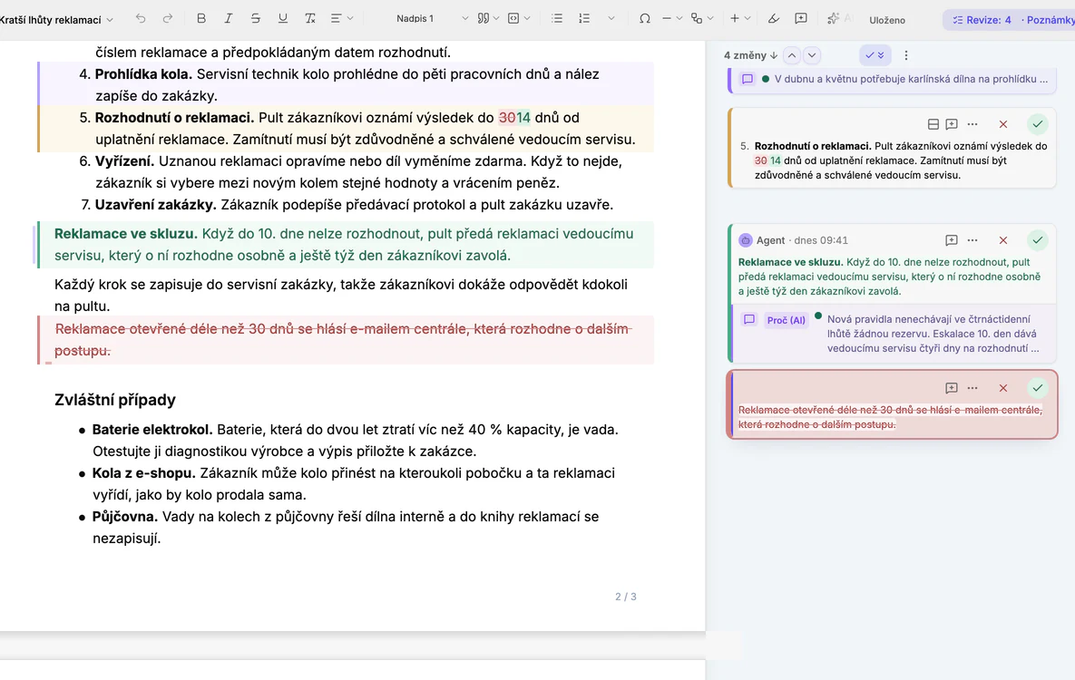
Task: Go to the previous change
Action: (x=792, y=55)
